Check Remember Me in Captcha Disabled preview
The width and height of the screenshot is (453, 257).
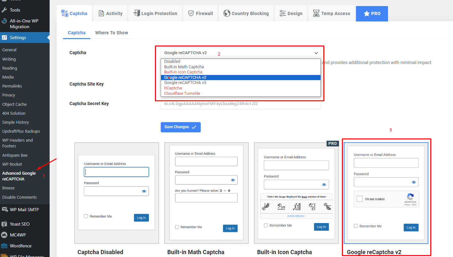[86, 216]
